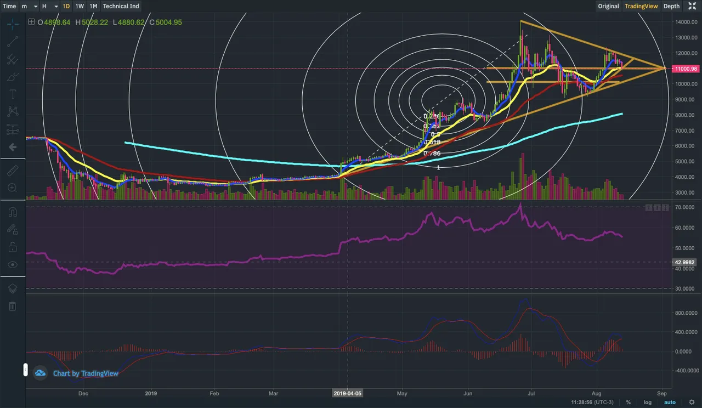Open the chart patterns tool
702x408 pixels.
[x=12, y=112]
